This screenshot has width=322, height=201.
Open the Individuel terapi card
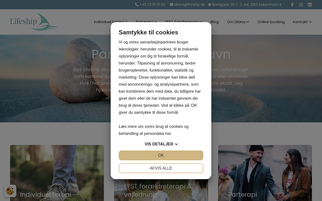57,173
